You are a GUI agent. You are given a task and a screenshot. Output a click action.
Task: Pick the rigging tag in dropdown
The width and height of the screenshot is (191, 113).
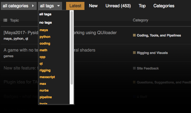[45, 70]
